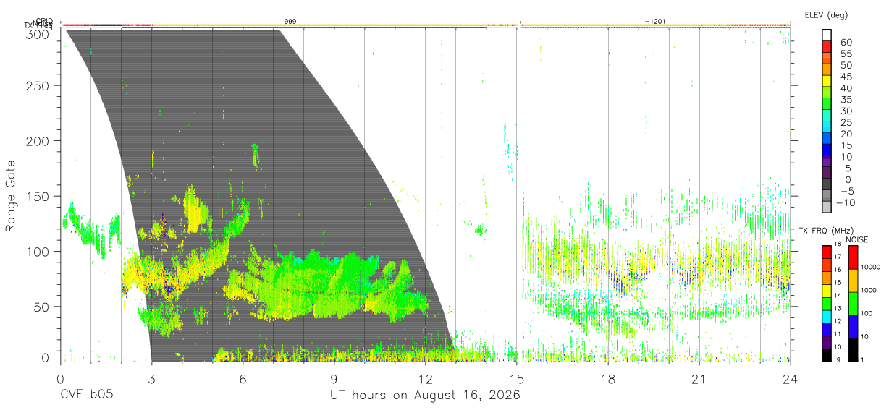
Task: Click the 300 tick on the Range Gate axis
Action: 39,34
